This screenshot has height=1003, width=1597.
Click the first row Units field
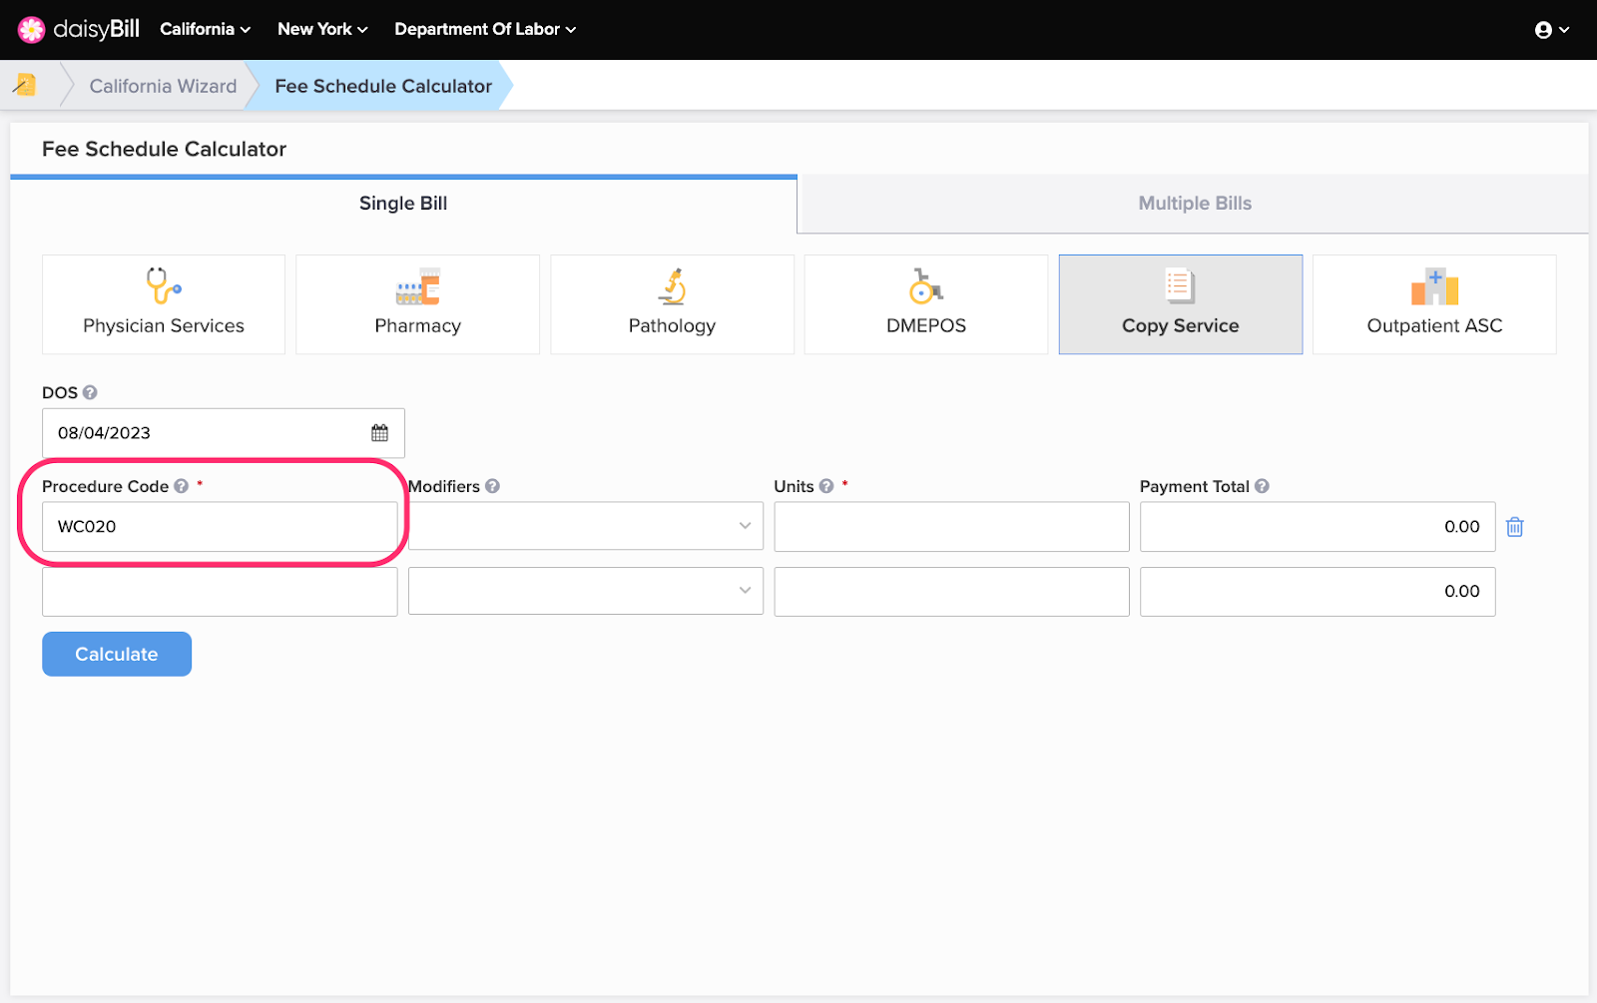951,526
